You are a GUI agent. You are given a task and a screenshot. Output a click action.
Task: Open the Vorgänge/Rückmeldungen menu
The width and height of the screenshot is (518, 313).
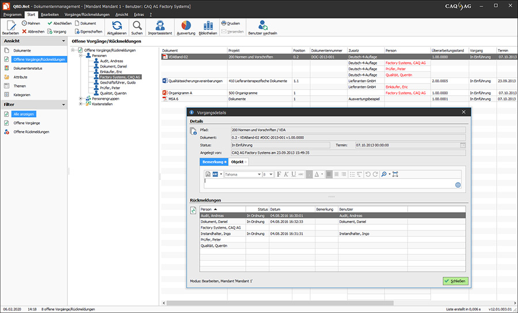tap(87, 14)
